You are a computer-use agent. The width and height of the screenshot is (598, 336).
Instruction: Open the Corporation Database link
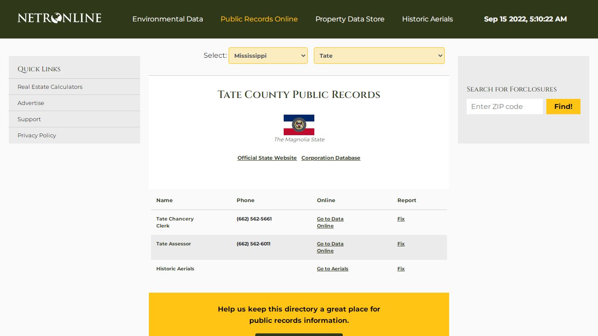[x=331, y=158]
